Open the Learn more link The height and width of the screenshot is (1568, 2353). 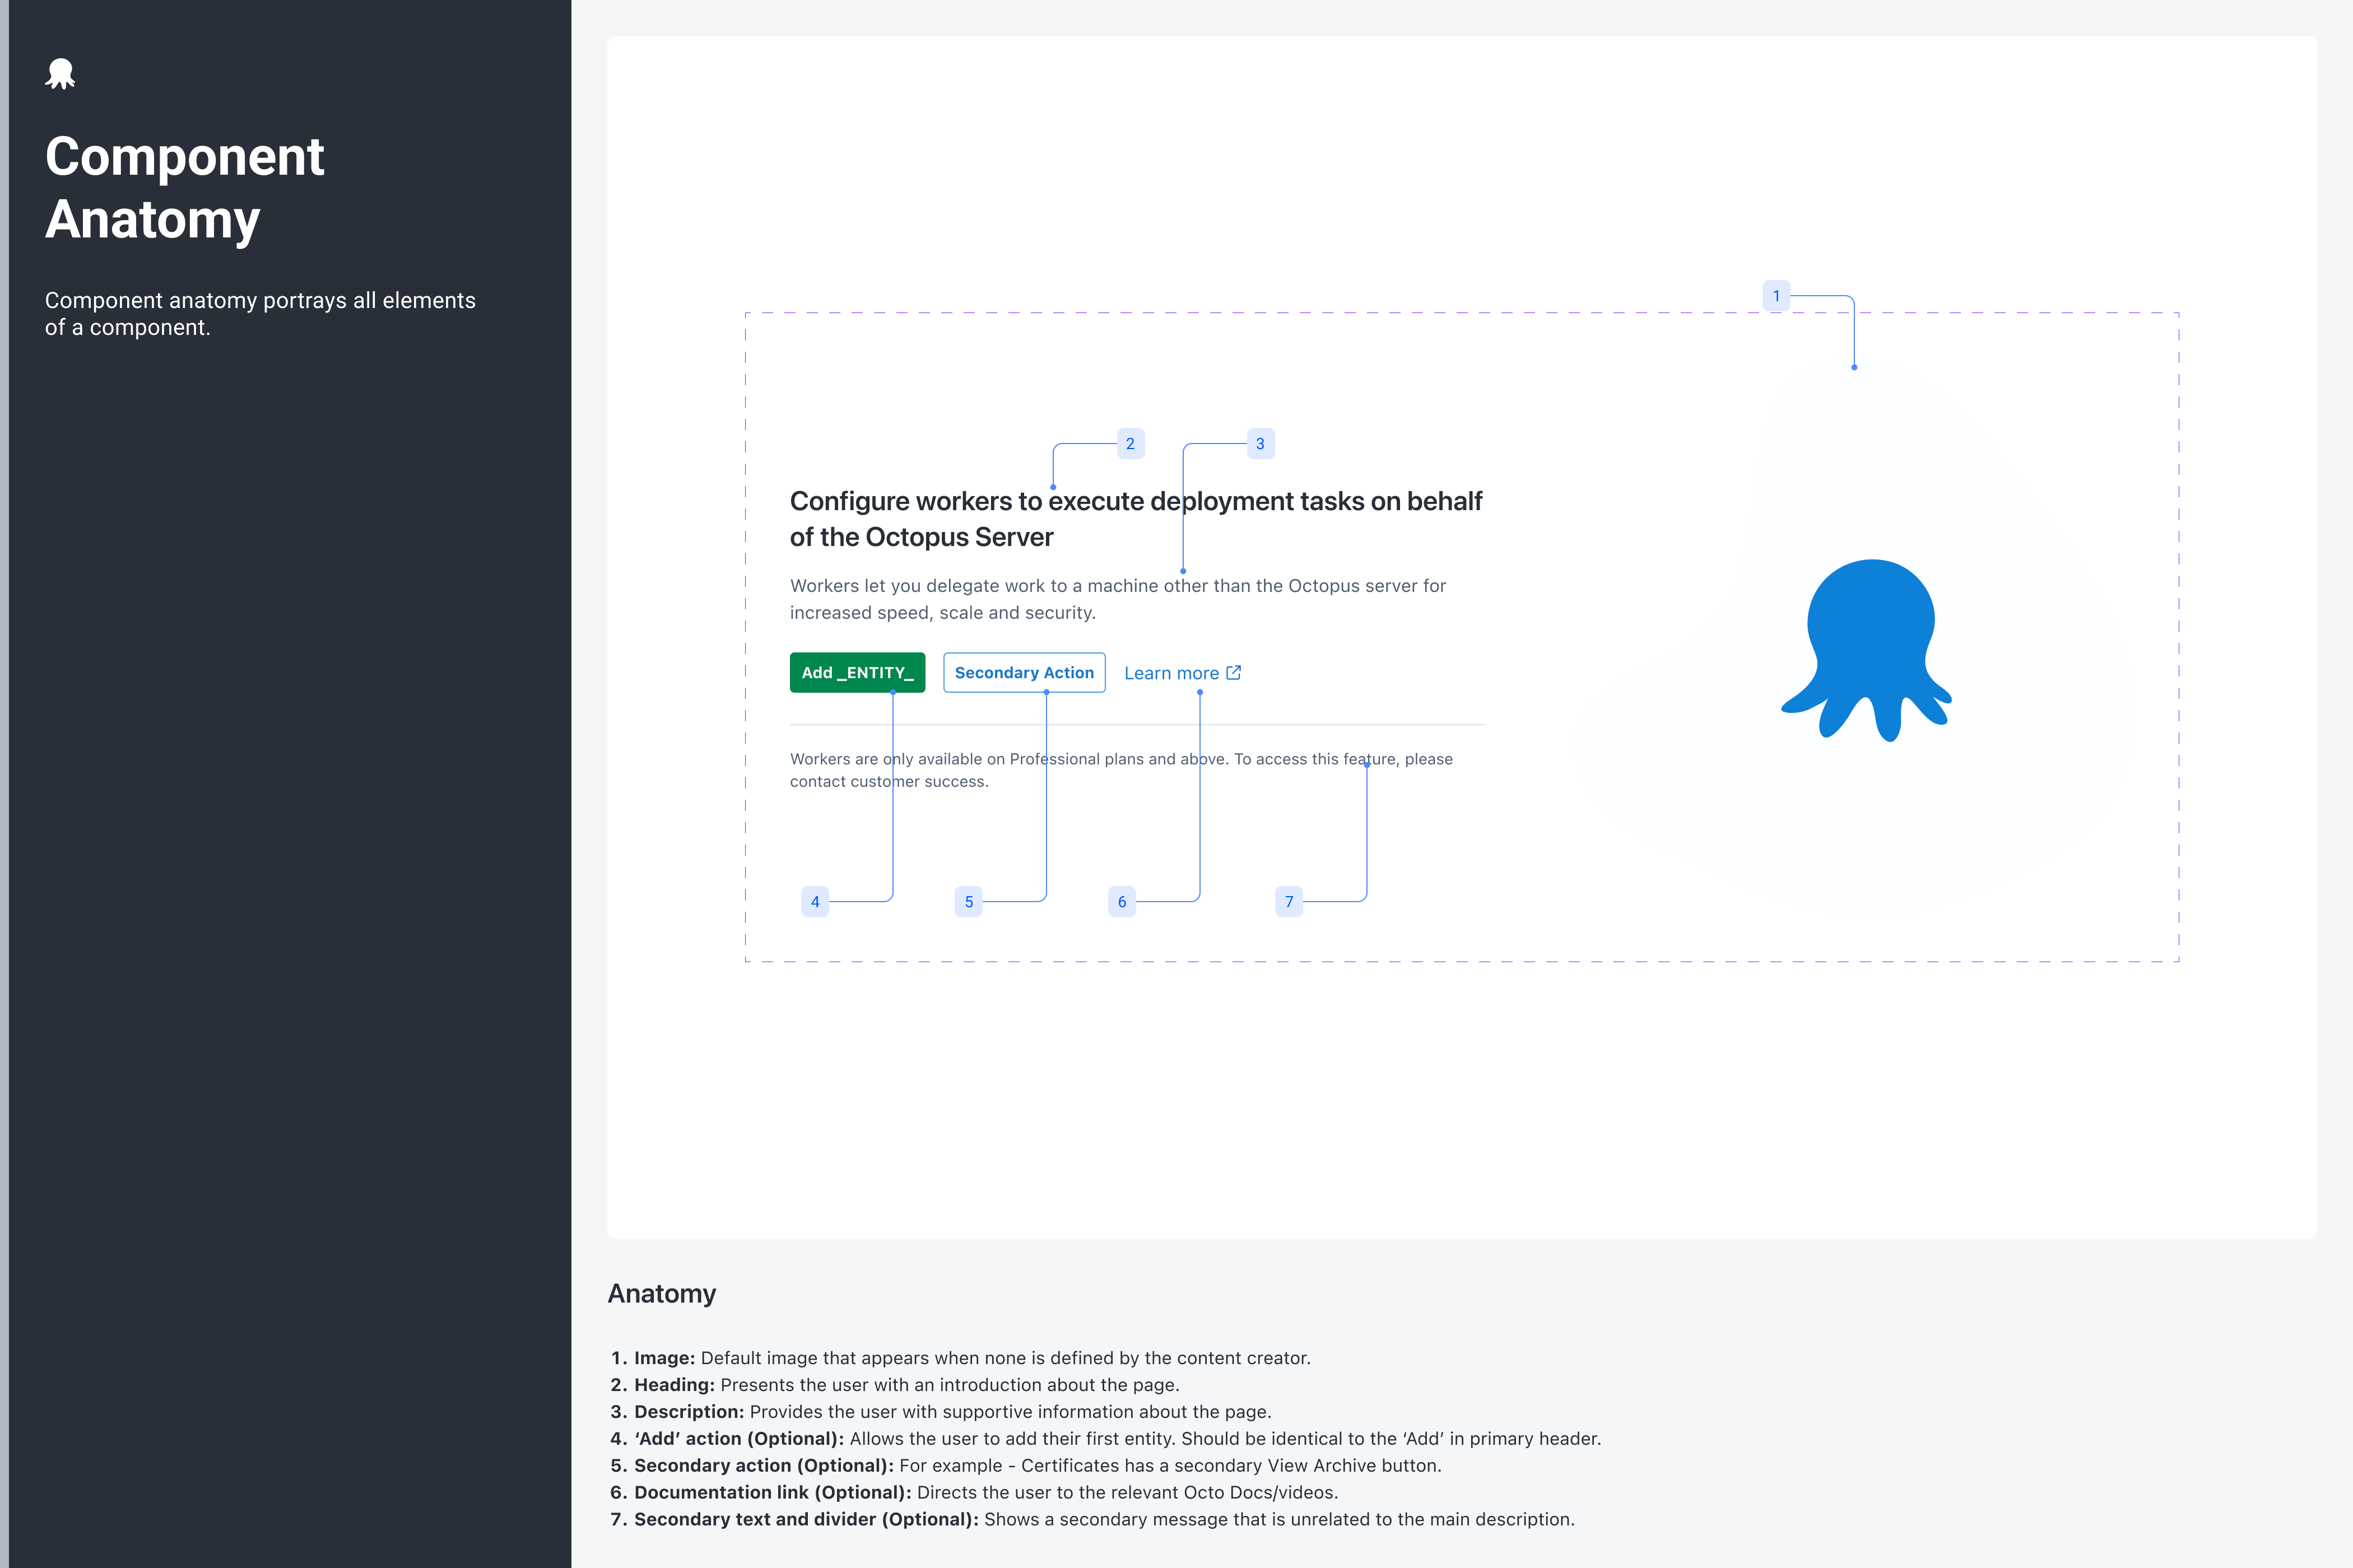tap(1170, 674)
